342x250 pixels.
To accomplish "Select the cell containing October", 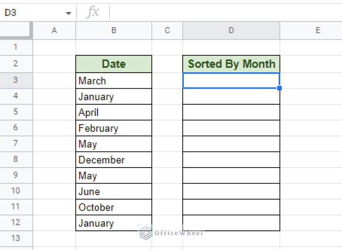I will (114, 207).
